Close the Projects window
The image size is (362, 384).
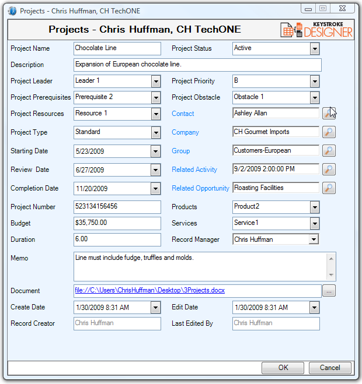pos(342,9)
